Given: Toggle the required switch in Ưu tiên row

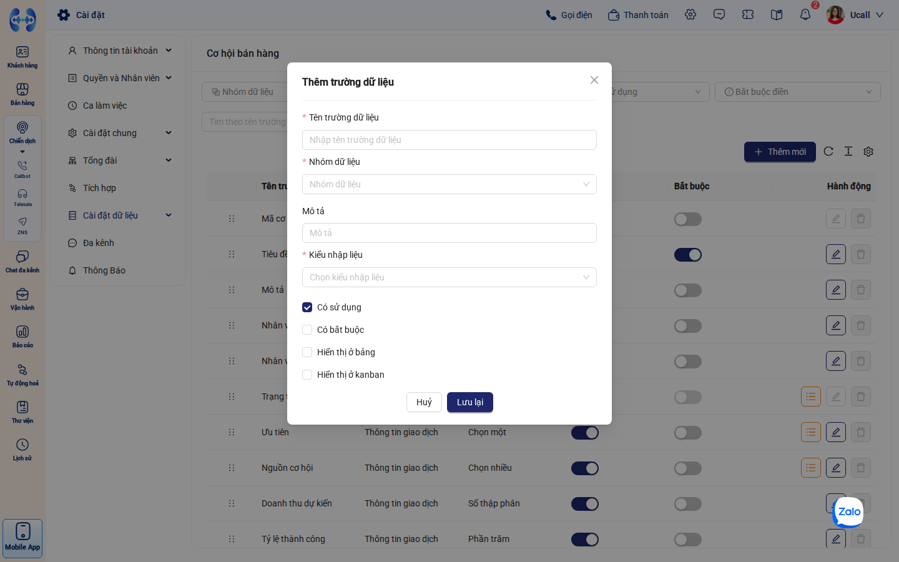Looking at the screenshot, I should coord(688,433).
